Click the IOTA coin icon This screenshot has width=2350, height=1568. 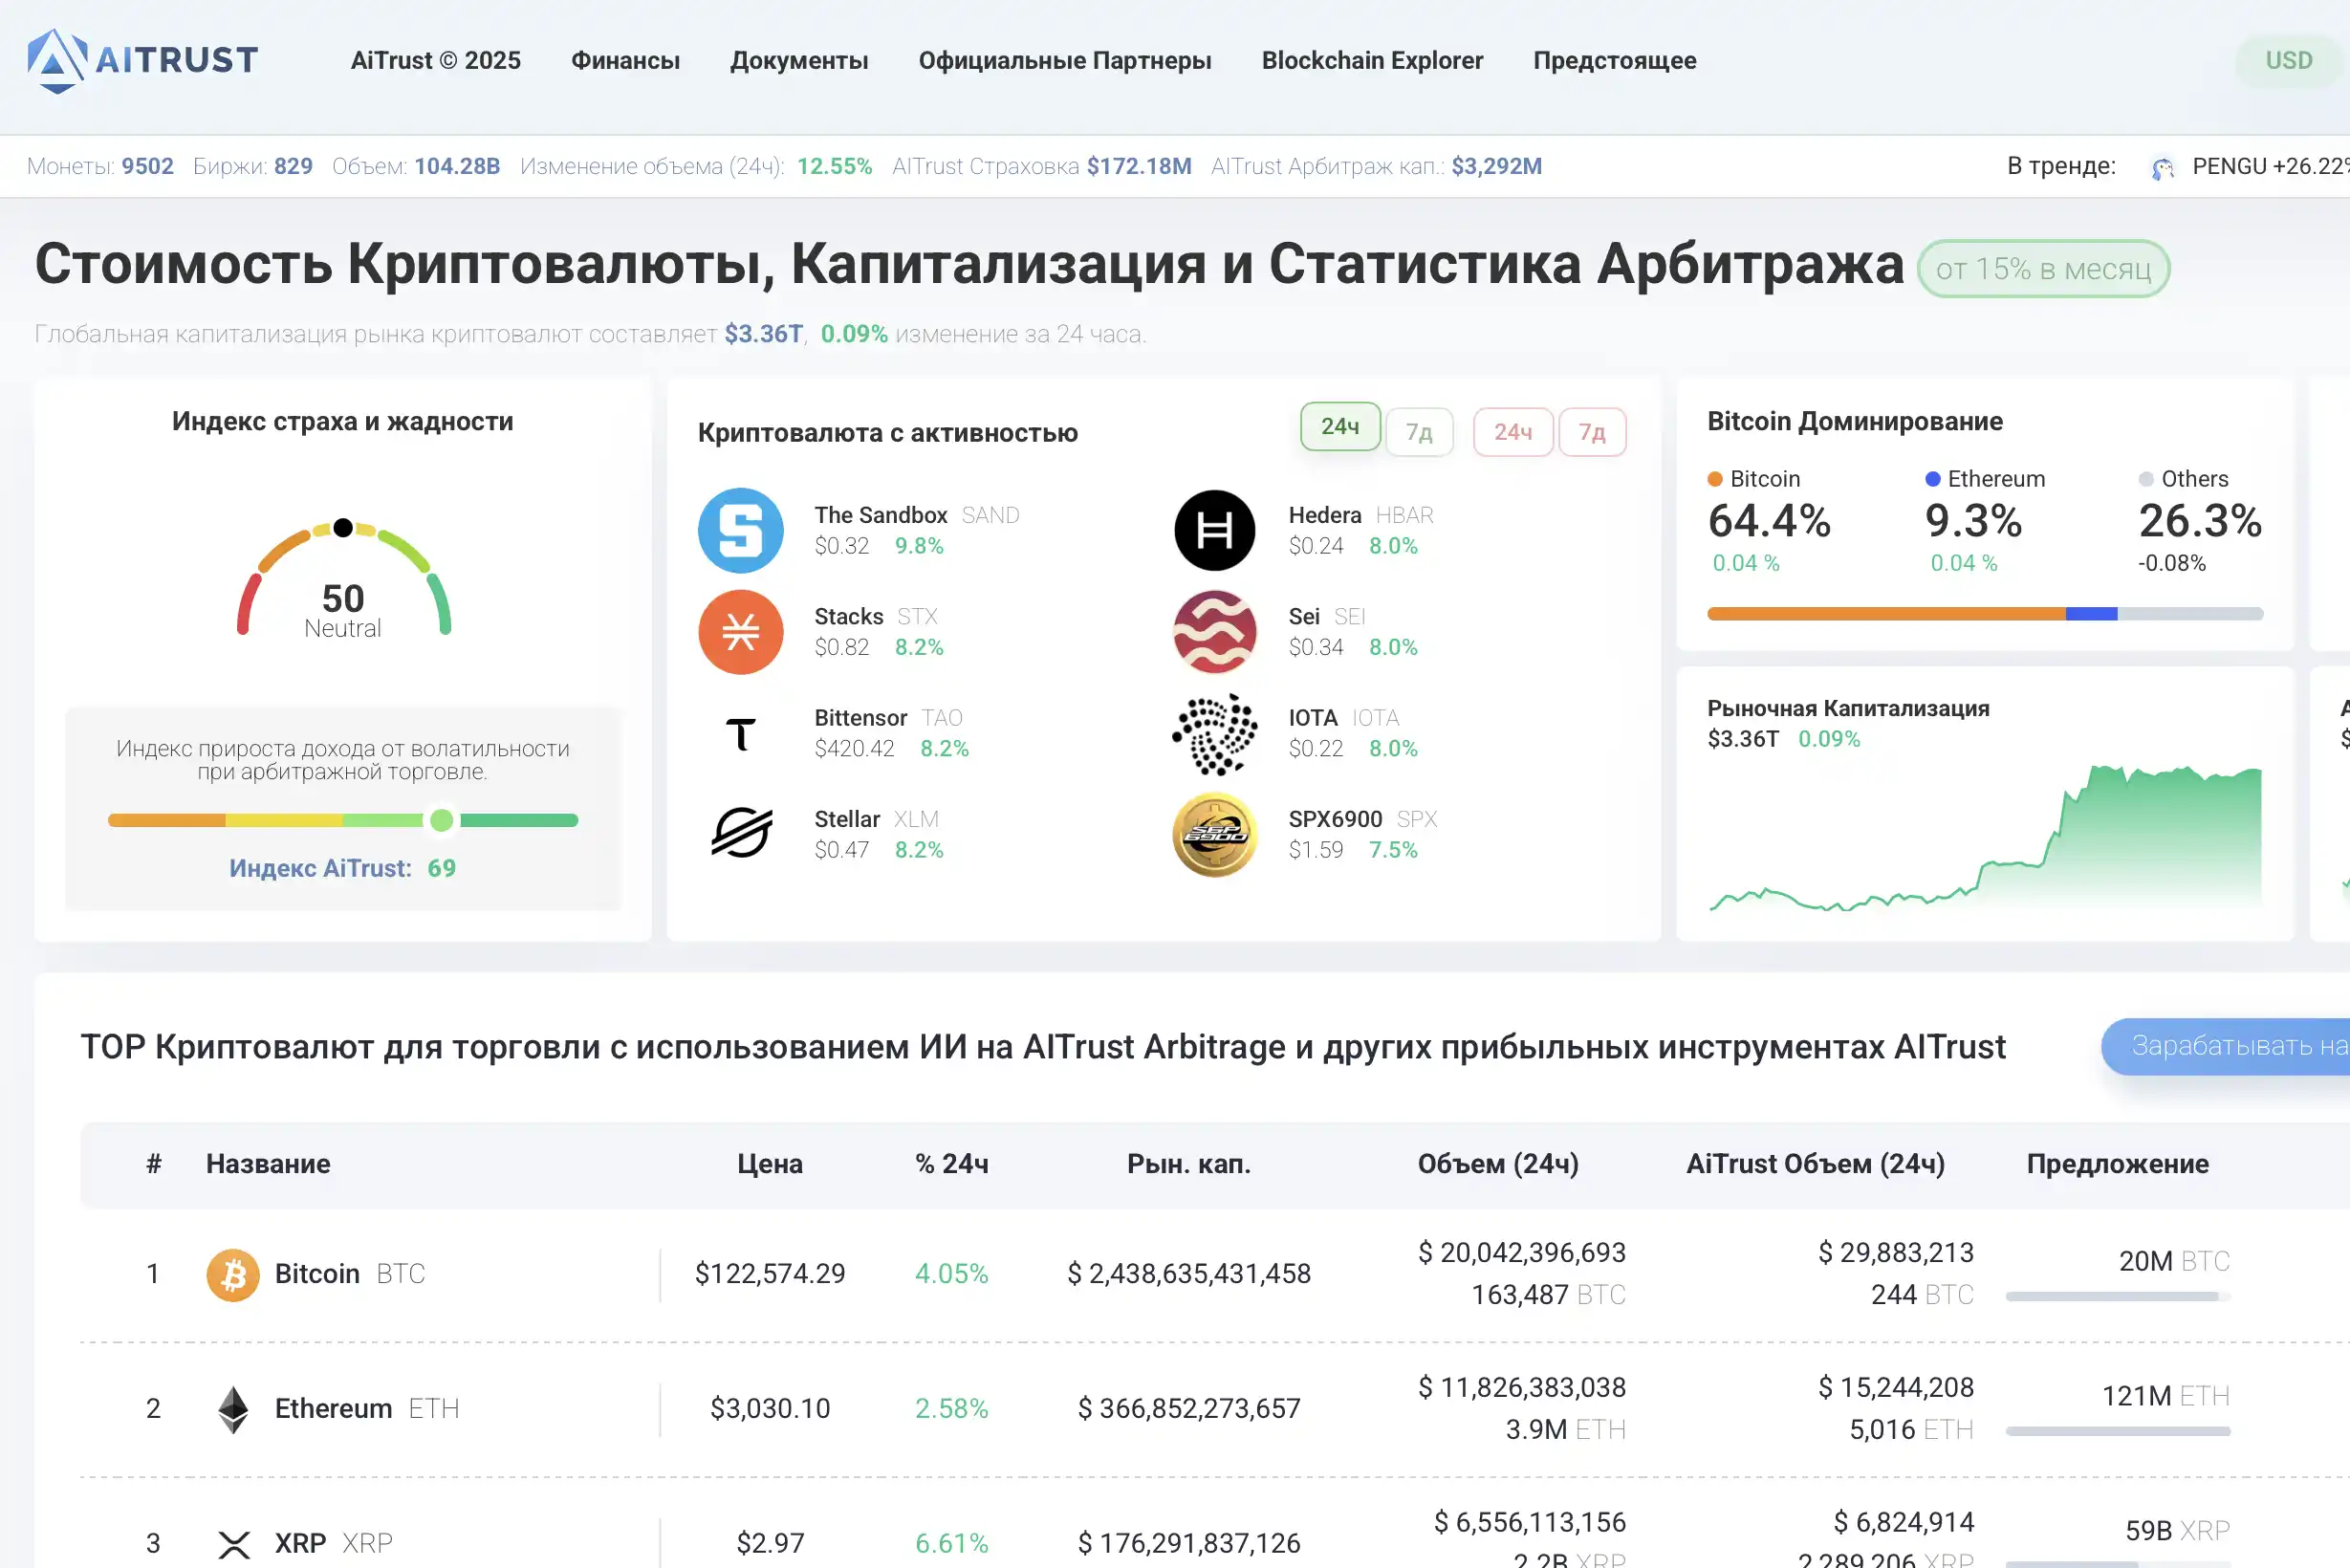click(1214, 734)
